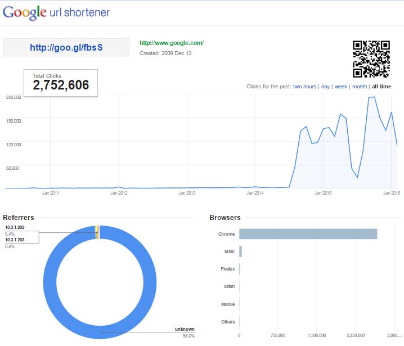Image resolution: width=404 pixels, height=346 pixels.
Task: Click the Jan 2013 axis label
Action: (x=187, y=193)
